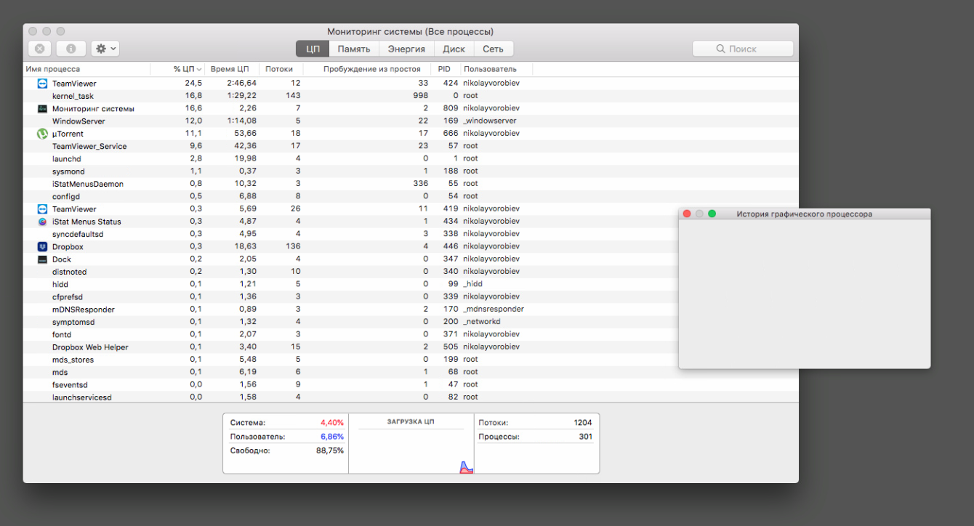This screenshot has width=974, height=526.
Task: Click the µTorrent process icon
Action: click(41, 133)
